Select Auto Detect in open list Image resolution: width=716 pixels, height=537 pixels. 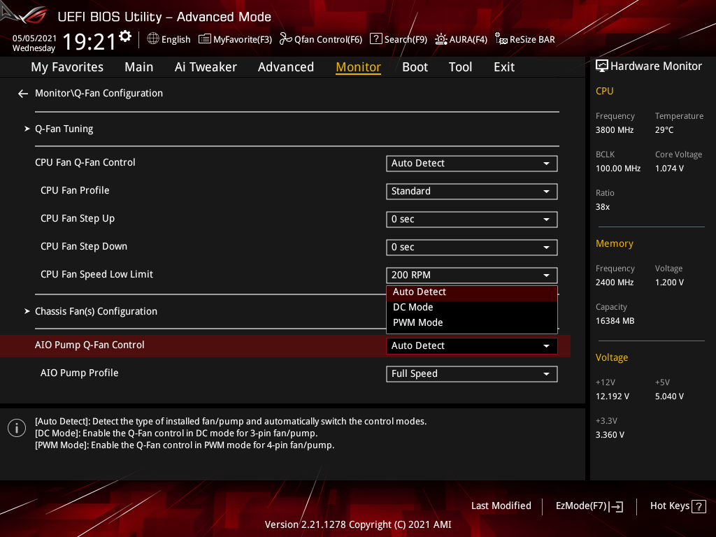[x=472, y=292]
